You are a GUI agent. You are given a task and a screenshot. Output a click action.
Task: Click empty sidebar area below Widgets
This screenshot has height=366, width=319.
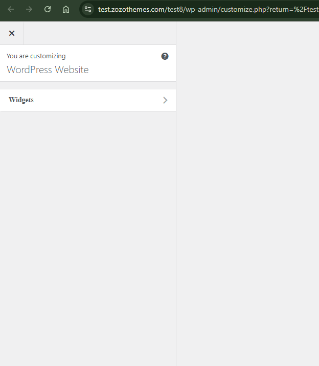[x=88, y=239]
